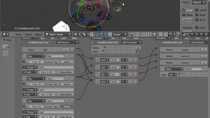Select the translate manipulator arrow icon
Viewport: 210px width, 118px height.
tap(101, 34)
